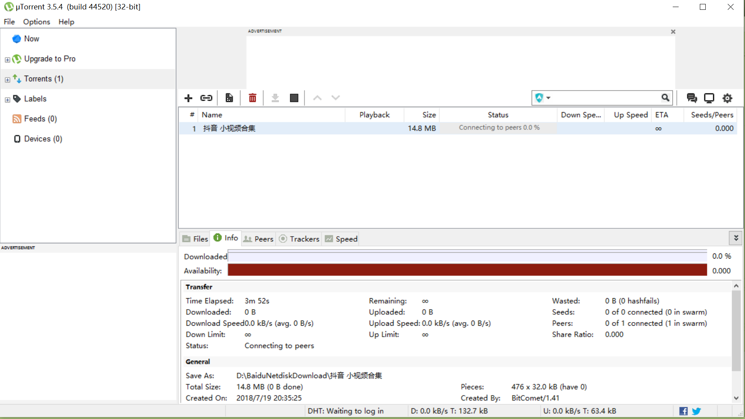
Task: Click the Feeds RSS icon
Action: click(x=17, y=119)
